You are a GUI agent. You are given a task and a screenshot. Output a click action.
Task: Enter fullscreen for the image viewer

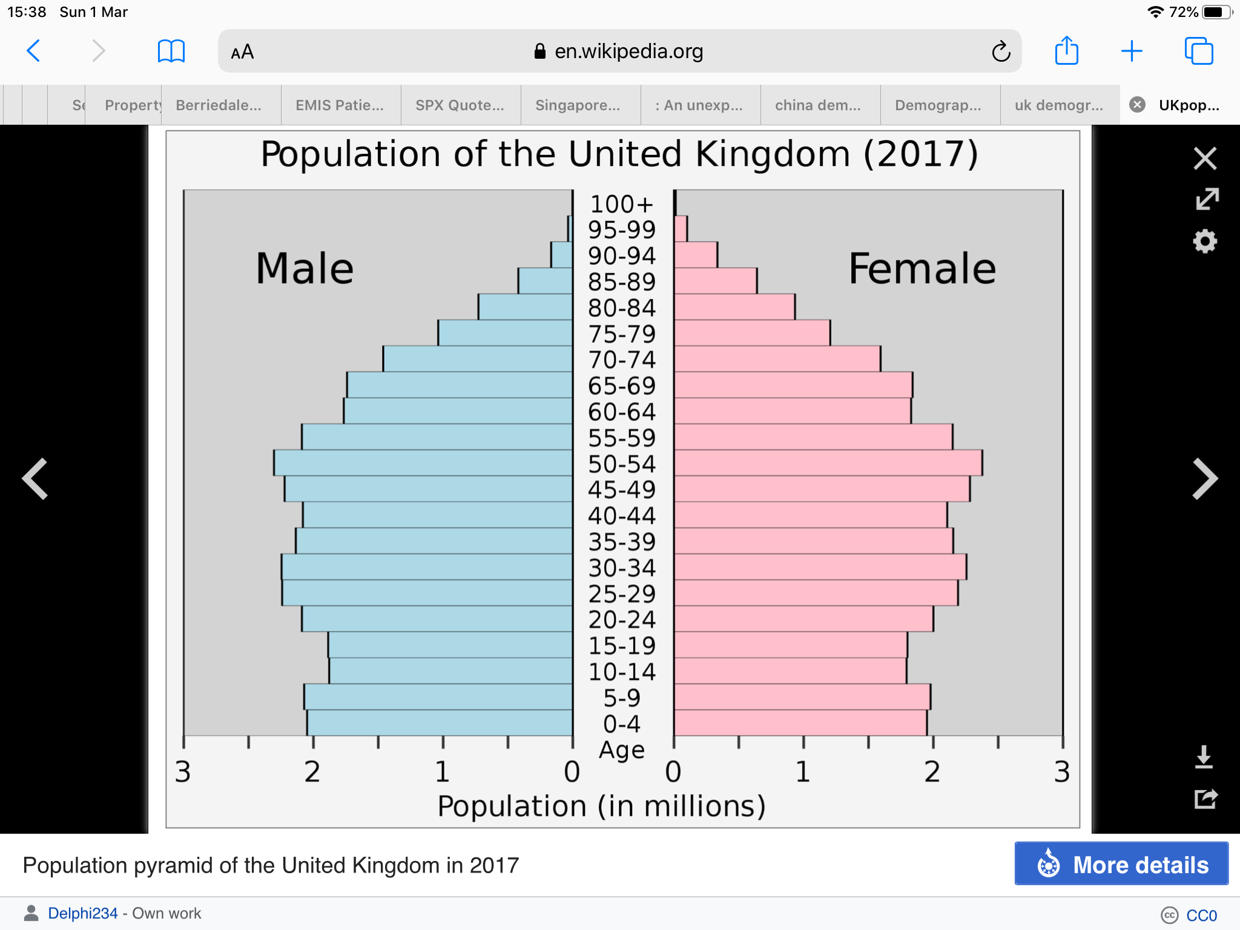coord(1207,199)
